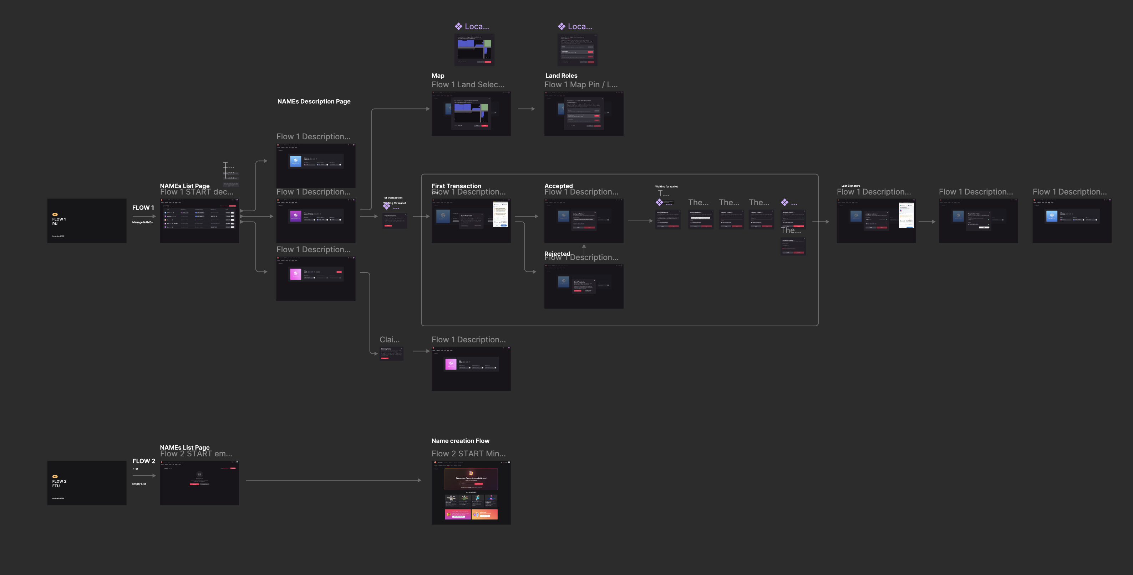Click the wallet popup inside the First Transaction frame
The height and width of the screenshot is (575, 1133).
pyautogui.click(x=501, y=214)
